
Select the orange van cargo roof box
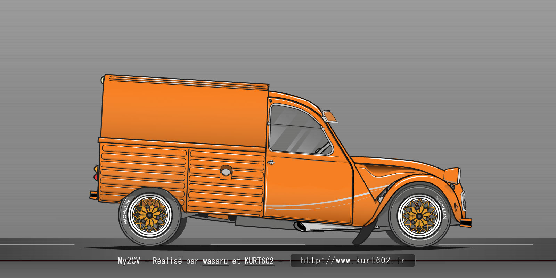[184, 111]
